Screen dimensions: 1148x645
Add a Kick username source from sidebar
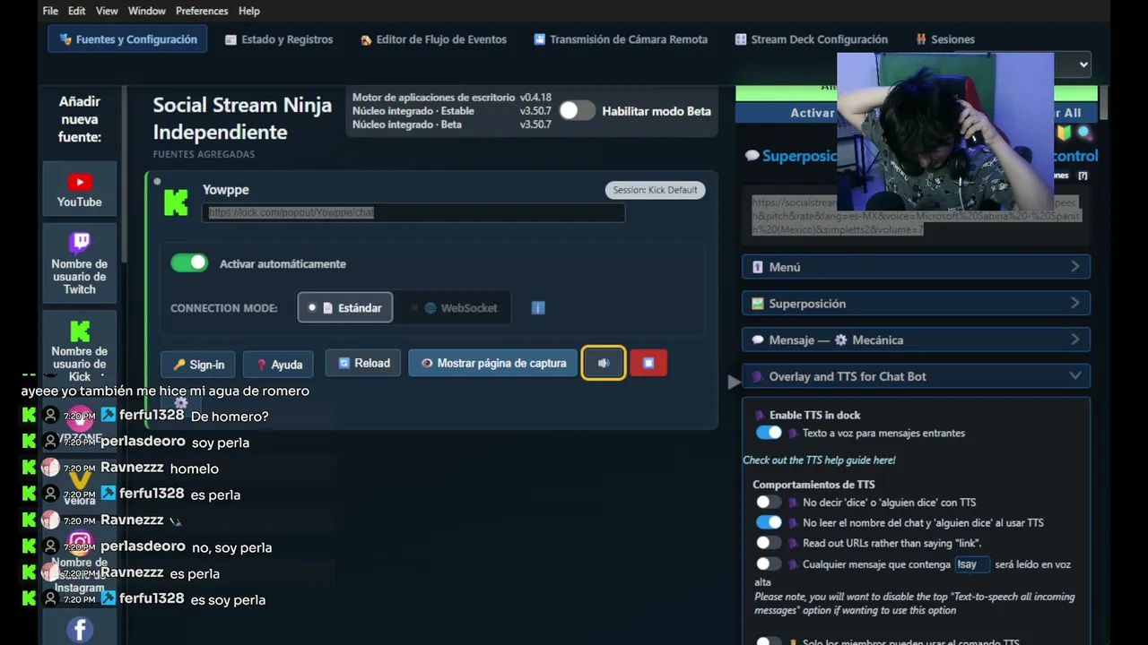(x=79, y=349)
